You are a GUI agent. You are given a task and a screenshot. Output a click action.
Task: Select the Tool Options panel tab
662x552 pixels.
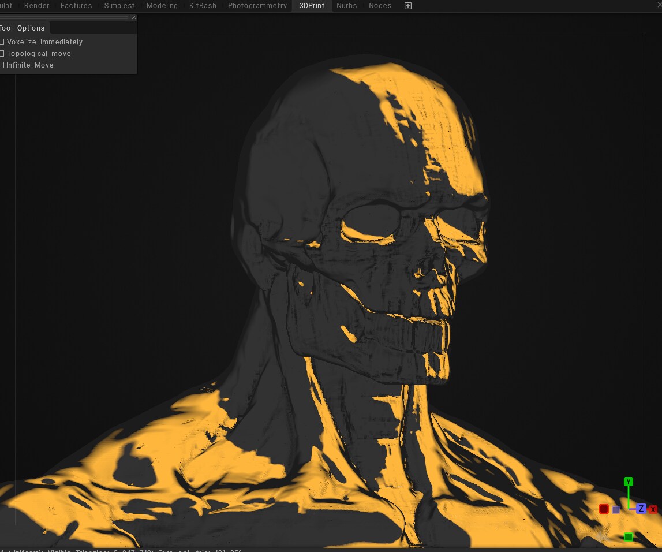(23, 28)
